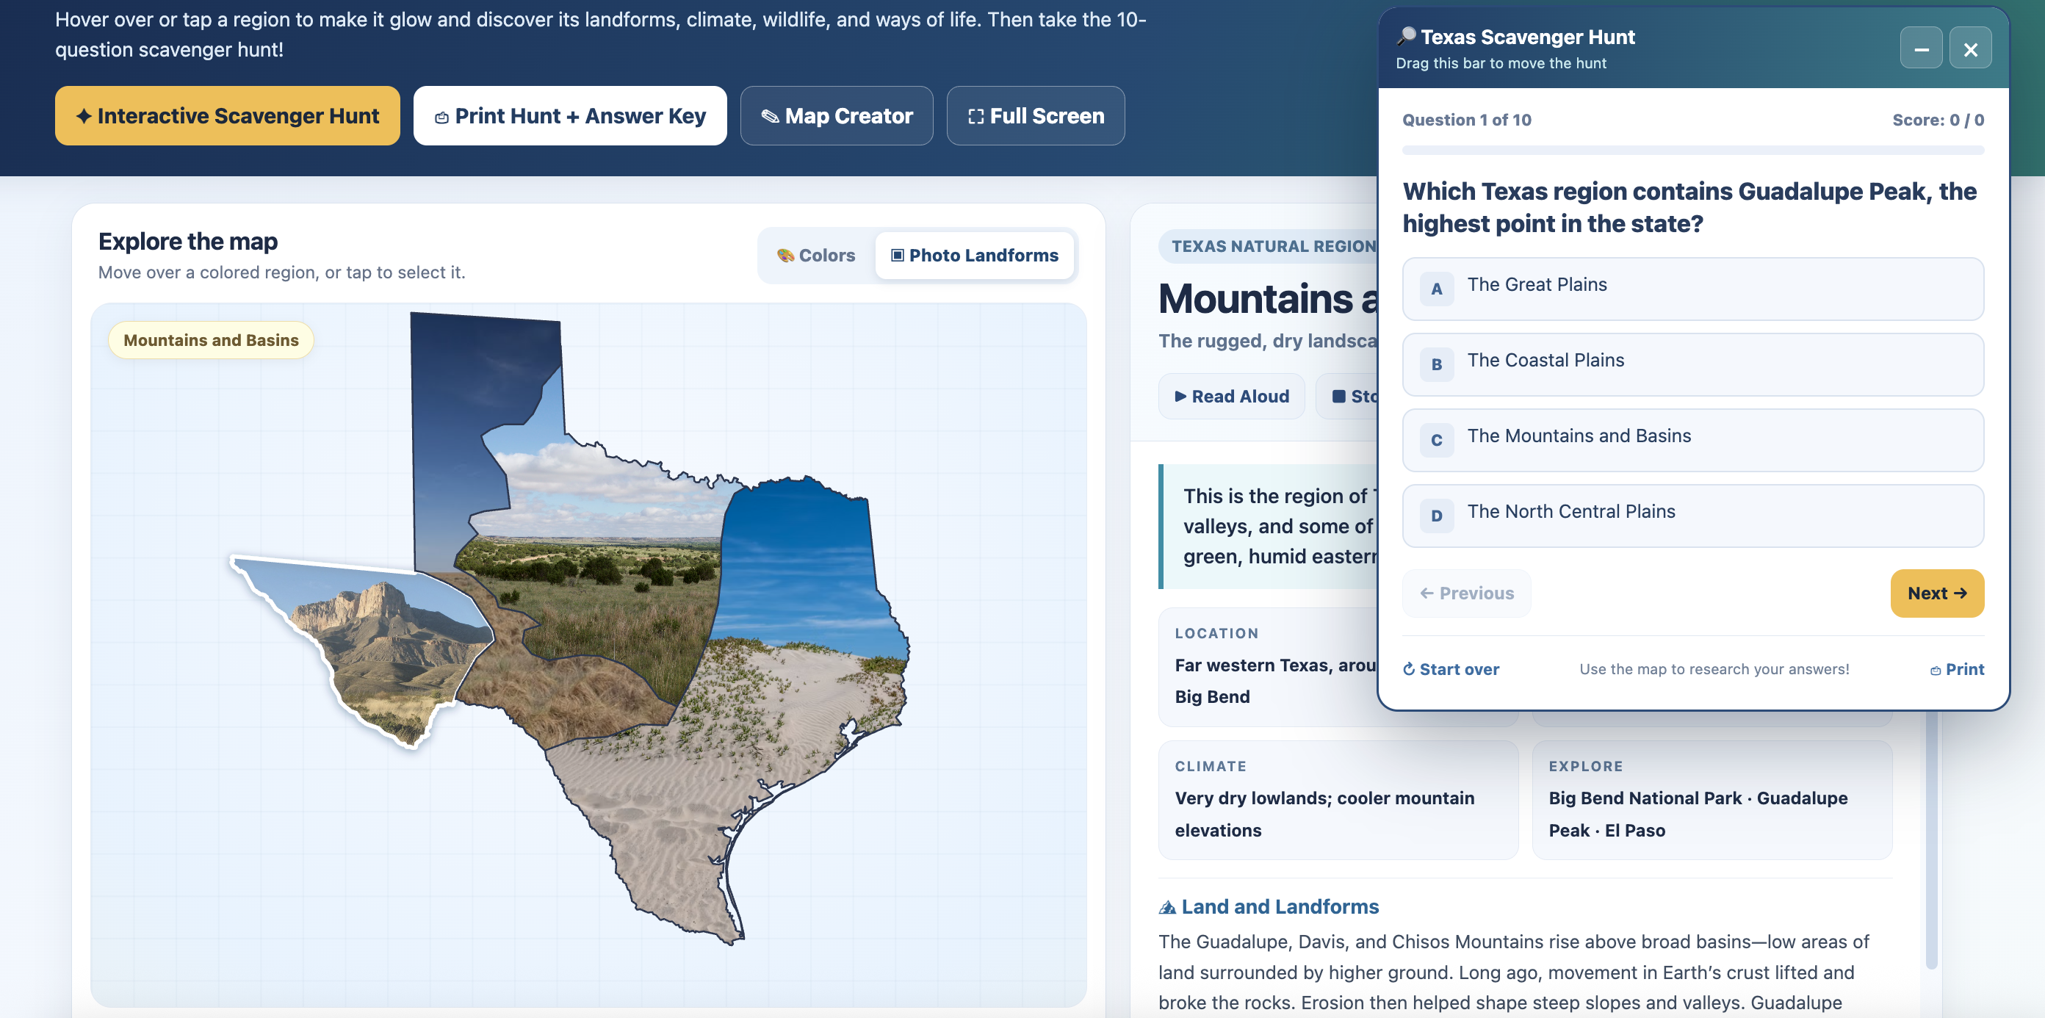This screenshot has height=1018, width=2045.
Task: Open the Map Creator
Action: [x=837, y=116]
